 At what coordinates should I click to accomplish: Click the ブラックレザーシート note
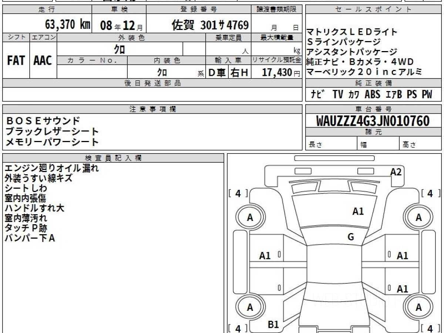point(52,131)
